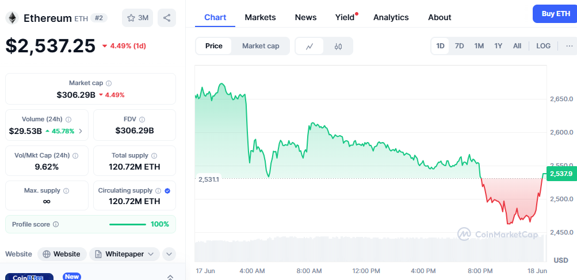Toggle LOG scale on chart
Screen dimensions: 577x280
click(x=543, y=46)
